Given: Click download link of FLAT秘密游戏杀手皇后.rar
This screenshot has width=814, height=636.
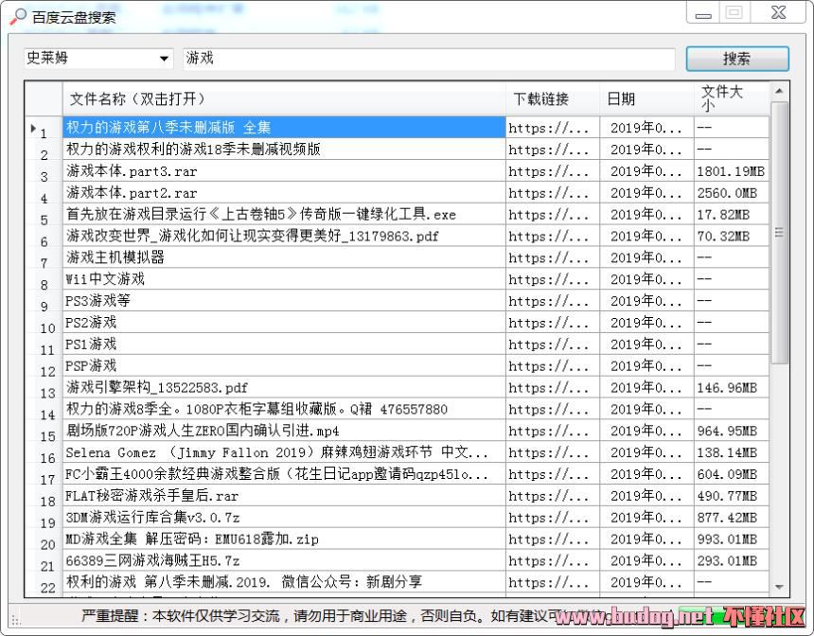Looking at the screenshot, I should coord(553,495).
